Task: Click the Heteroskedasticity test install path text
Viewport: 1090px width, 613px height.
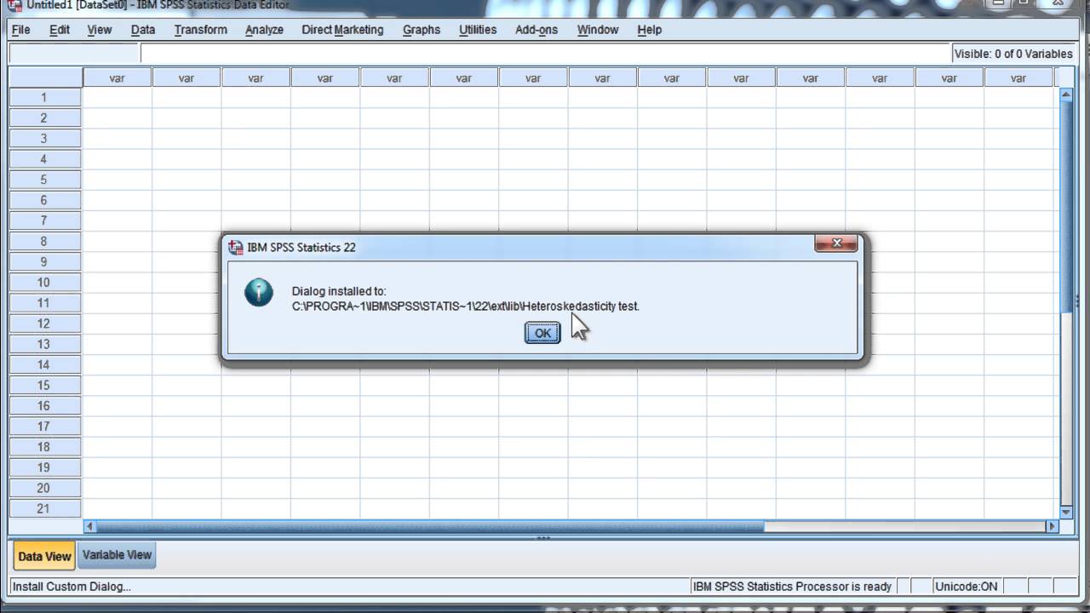Action: point(465,306)
